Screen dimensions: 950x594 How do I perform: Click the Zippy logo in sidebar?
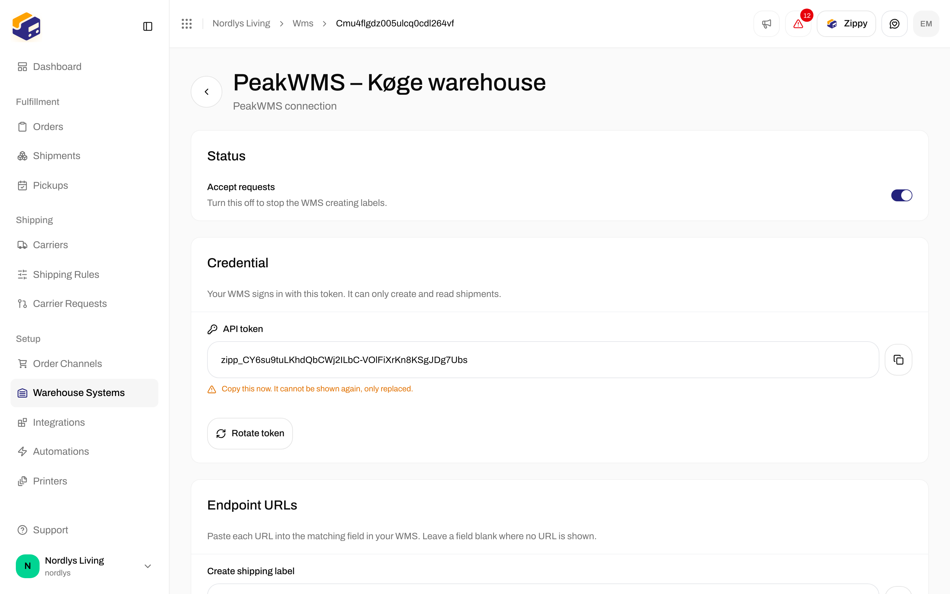coord(26,26)
